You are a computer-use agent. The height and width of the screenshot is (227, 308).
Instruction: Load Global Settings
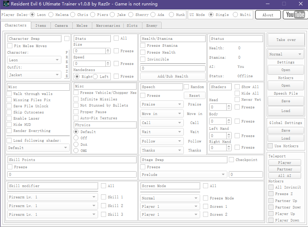click(x=285, y=138)
